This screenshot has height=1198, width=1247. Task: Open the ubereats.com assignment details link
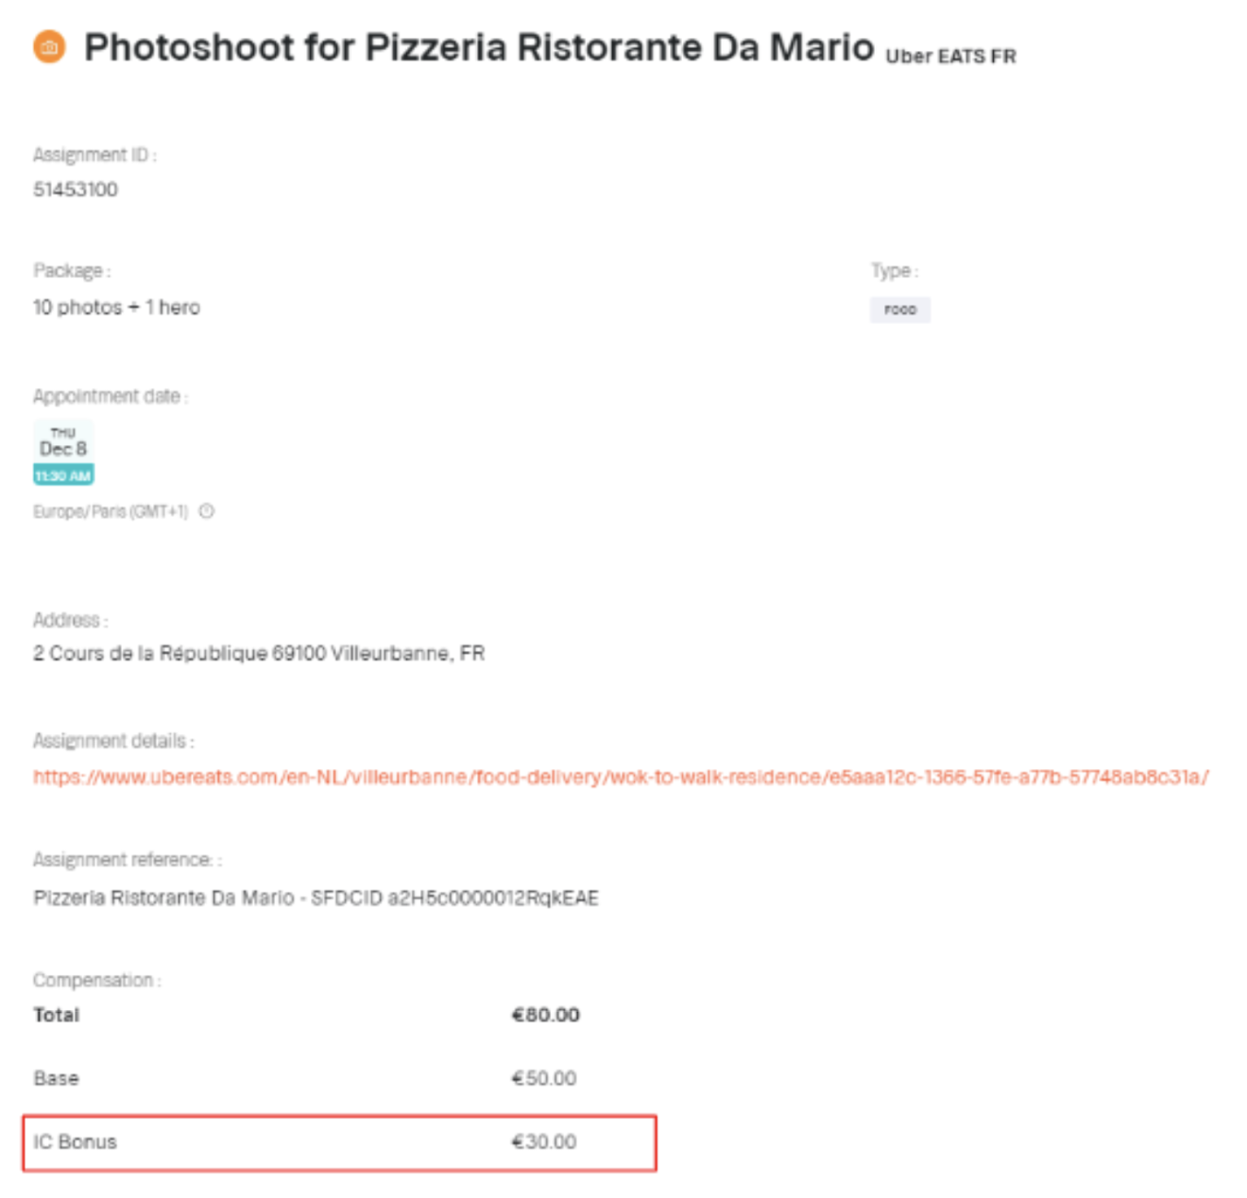click(621, 777)
